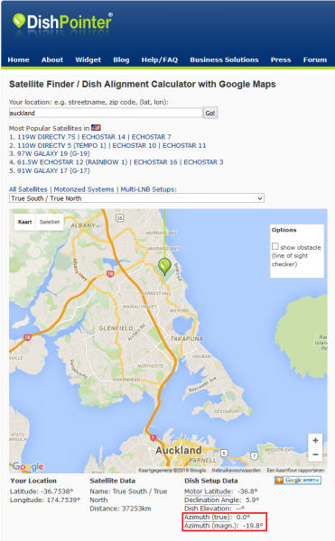
Task: Click the PARNELL label on the map
Action: 202,460
